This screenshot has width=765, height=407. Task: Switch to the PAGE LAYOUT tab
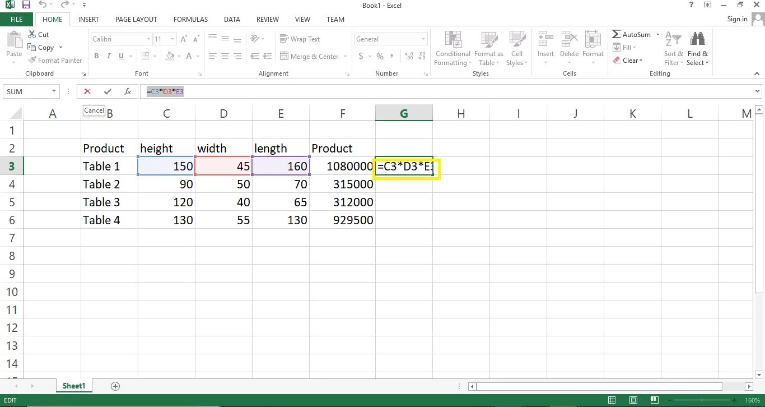point(136,19)
